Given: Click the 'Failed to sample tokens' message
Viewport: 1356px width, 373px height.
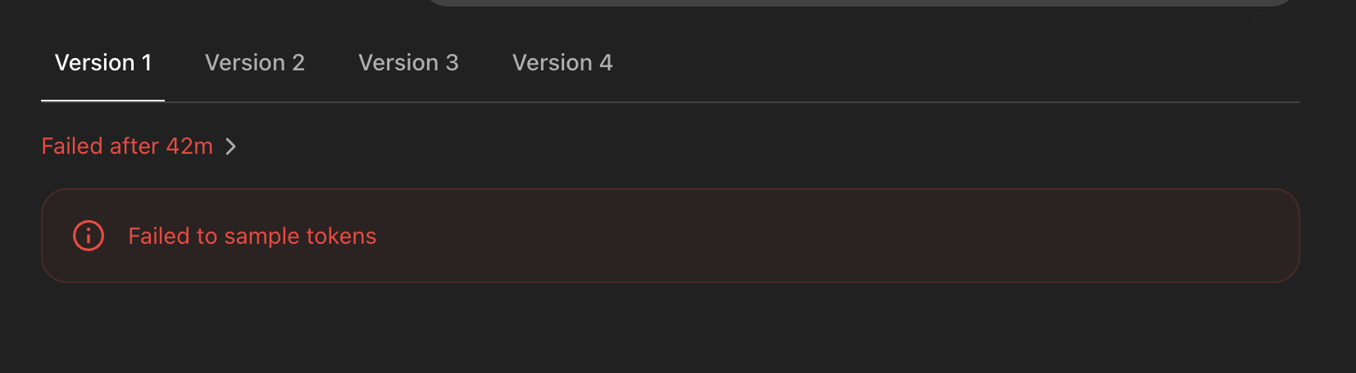Looking at the screenshot, I should [252, 236].
